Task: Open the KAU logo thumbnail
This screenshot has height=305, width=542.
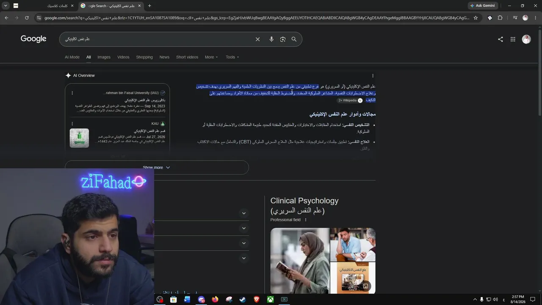Action: 79,138
